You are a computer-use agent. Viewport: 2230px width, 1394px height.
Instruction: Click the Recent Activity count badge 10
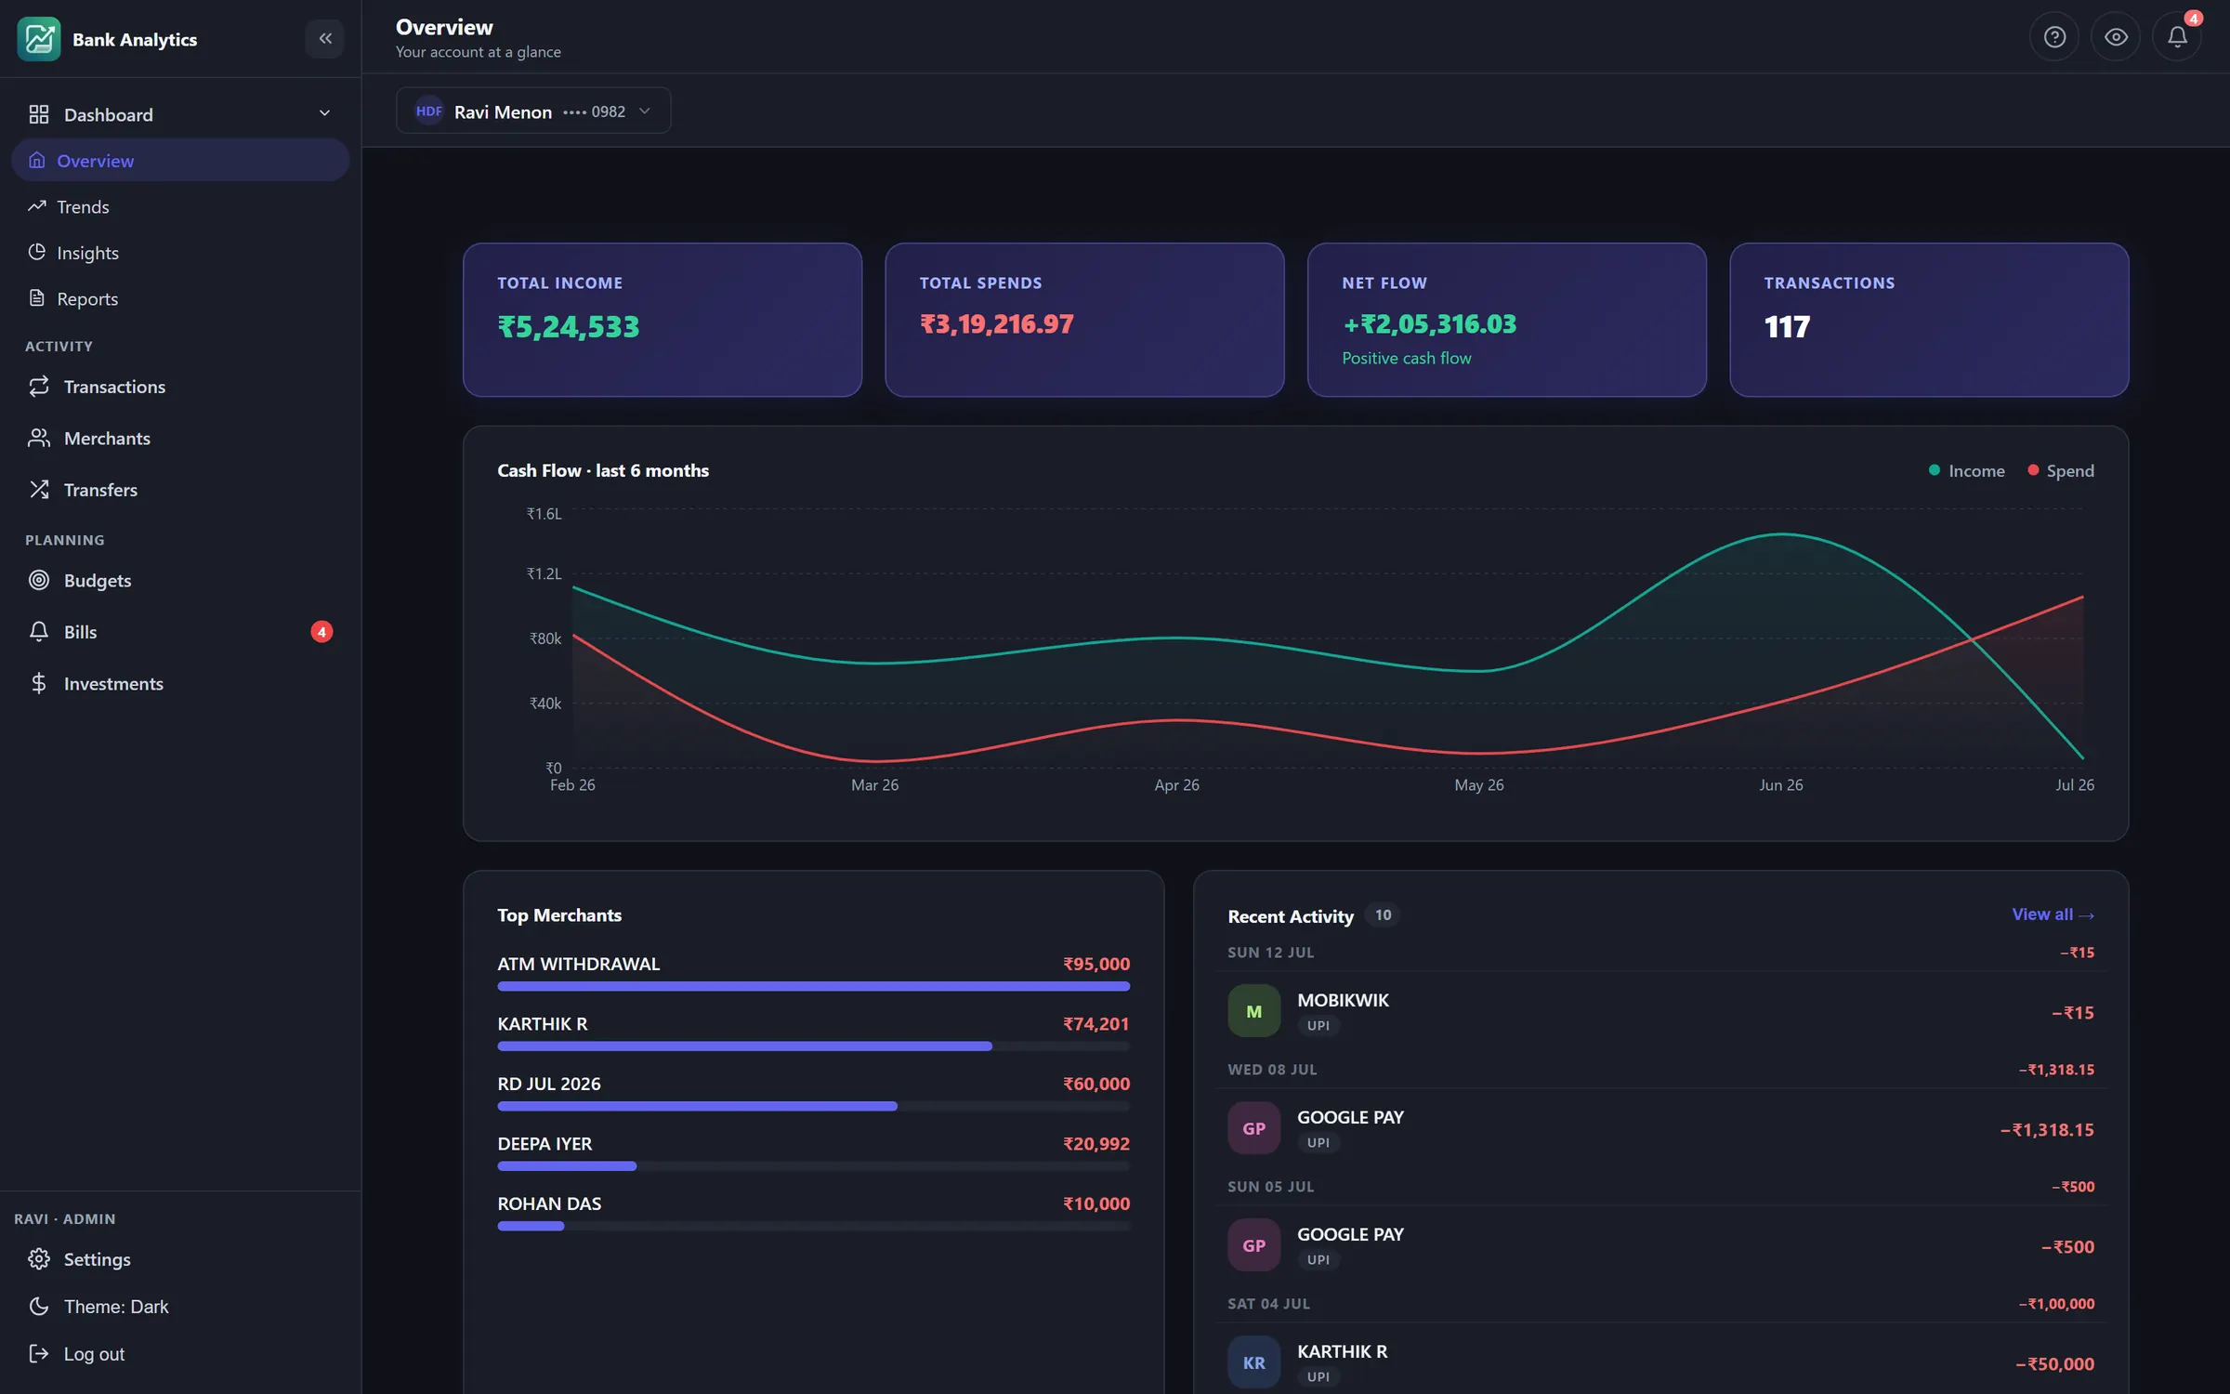pos(1383,915)
